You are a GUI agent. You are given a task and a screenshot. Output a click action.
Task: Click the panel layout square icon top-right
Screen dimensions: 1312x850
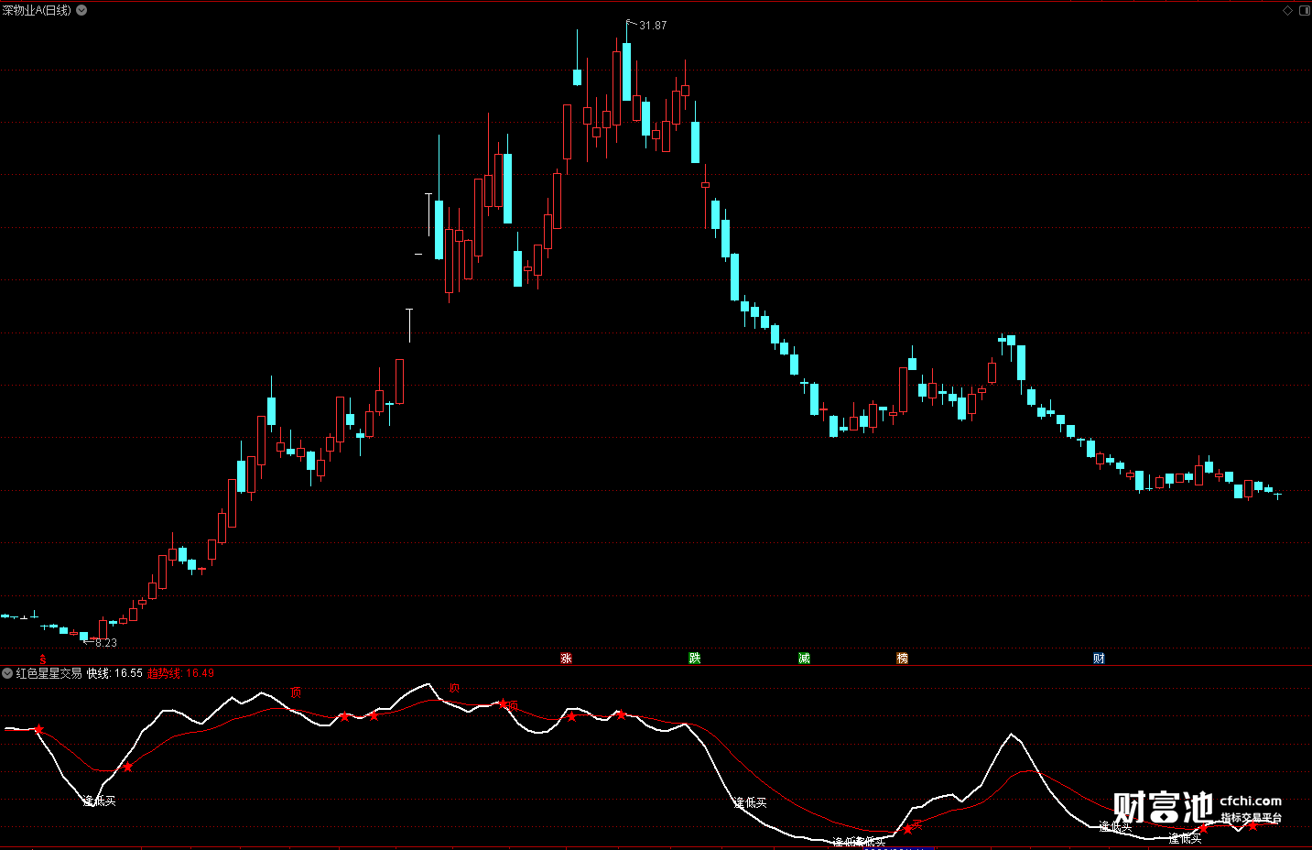1304,10
